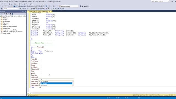Open the View menu

[6, 4]
